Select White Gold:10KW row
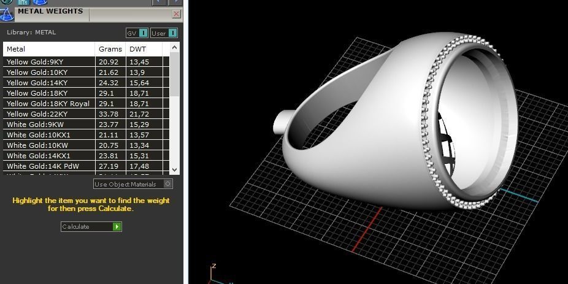 coord(86,145)
